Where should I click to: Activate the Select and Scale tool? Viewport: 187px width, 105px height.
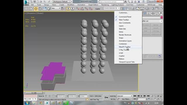click(44, 9)
